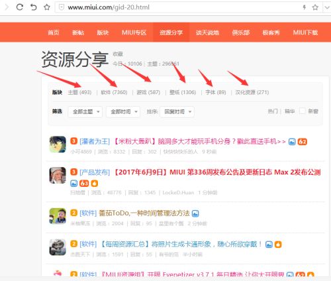
Task: Filter posts by 热门
Action: [x=273, y=111]
